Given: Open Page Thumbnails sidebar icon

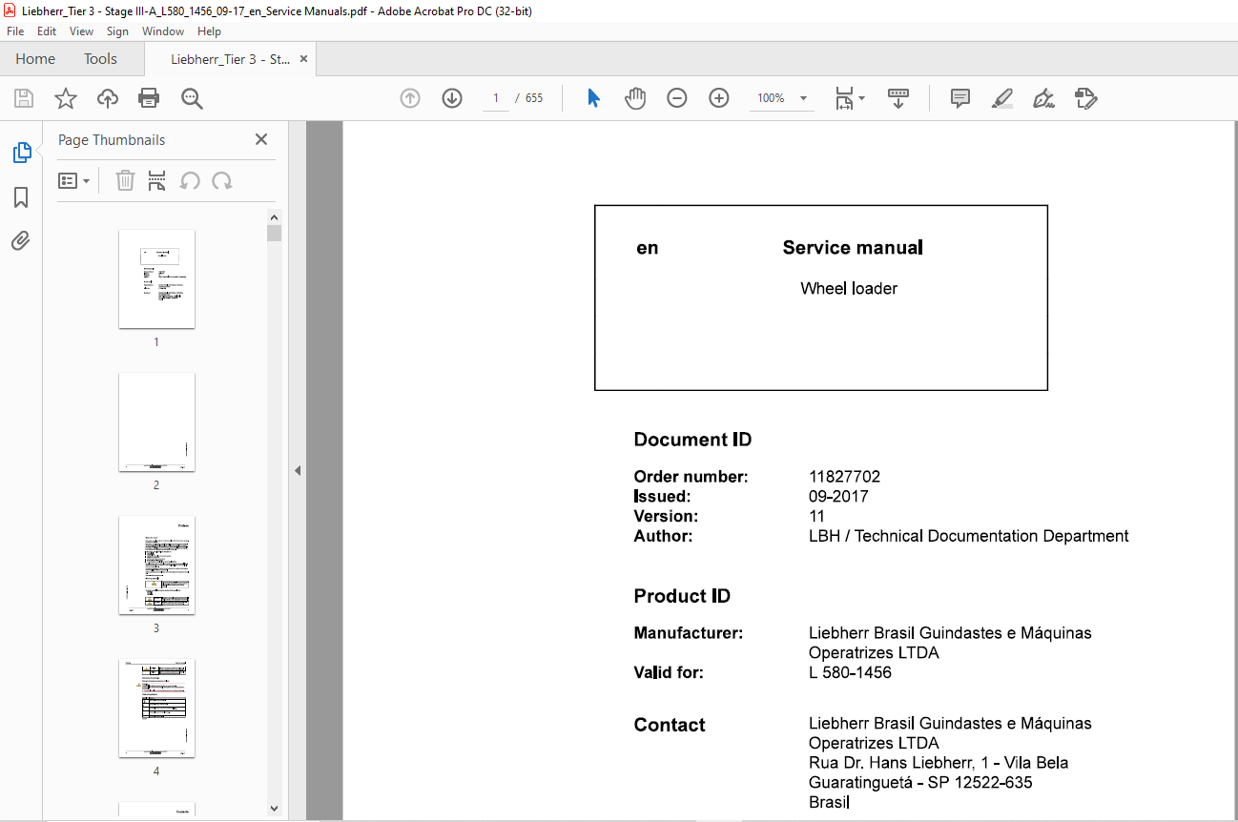Looking at the screenshot, I should click(21, 153).
